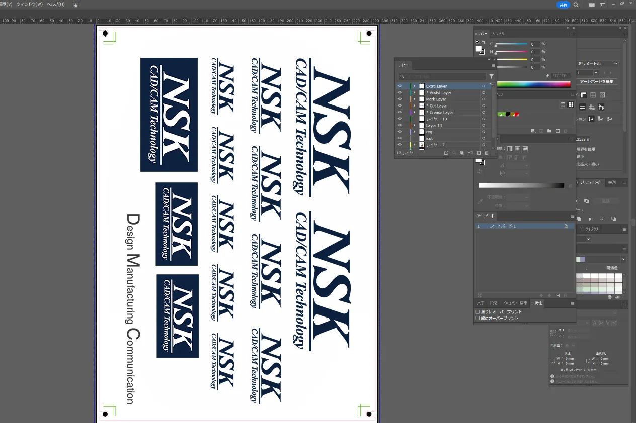Open ウィンドウ(W) menu
Image resolution: width=636 pixels, height=423 pixels.
(x=30, y=4)
